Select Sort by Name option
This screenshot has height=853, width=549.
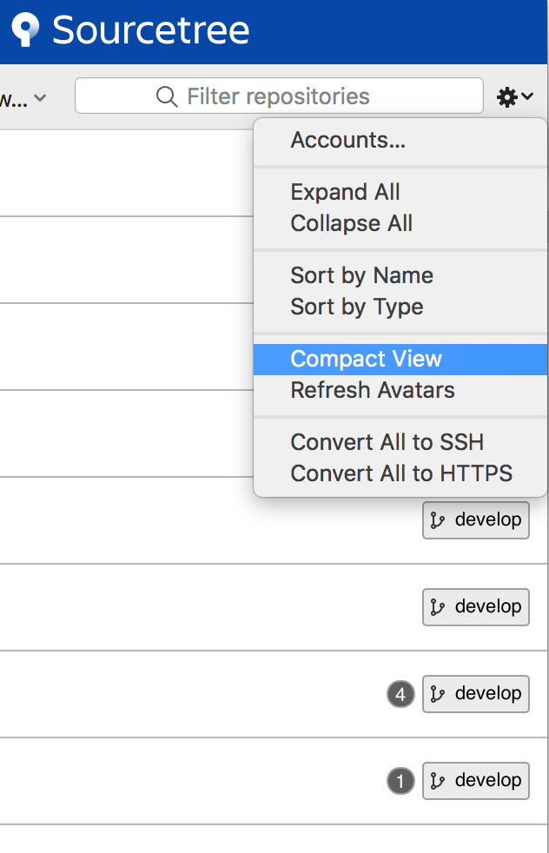tap(361, 275)
